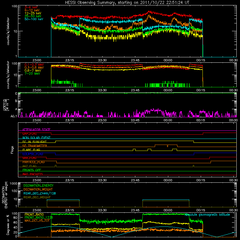Click the Degrees or % axis label
Screen dimensions: 240x240
point(8,225)
